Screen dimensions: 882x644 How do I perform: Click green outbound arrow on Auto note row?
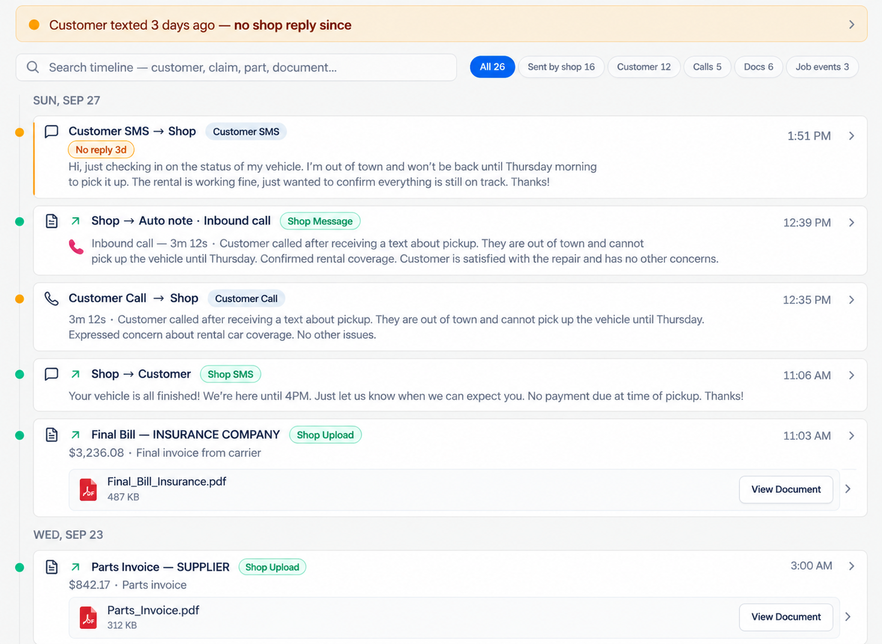[x=76, y=221]
